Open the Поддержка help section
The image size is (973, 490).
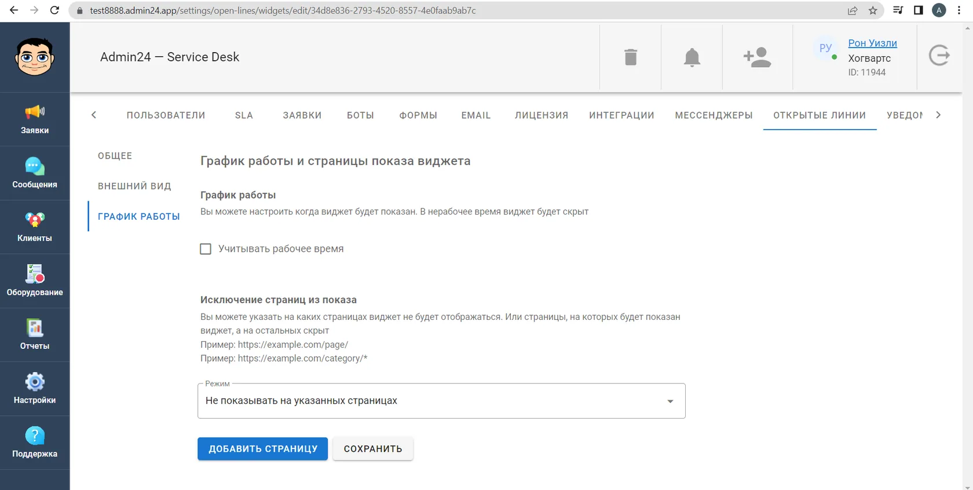(35, 443)
